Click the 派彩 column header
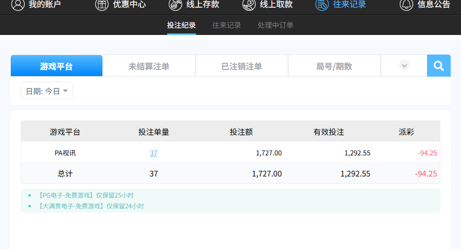 coord(406,132)
